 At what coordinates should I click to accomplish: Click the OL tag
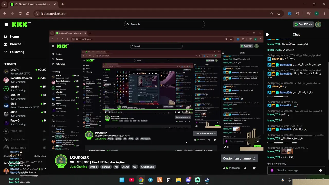click(135, 167)
